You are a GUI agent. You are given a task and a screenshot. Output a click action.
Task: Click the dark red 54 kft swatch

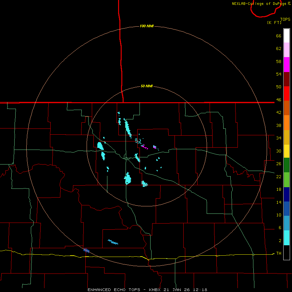286,79
